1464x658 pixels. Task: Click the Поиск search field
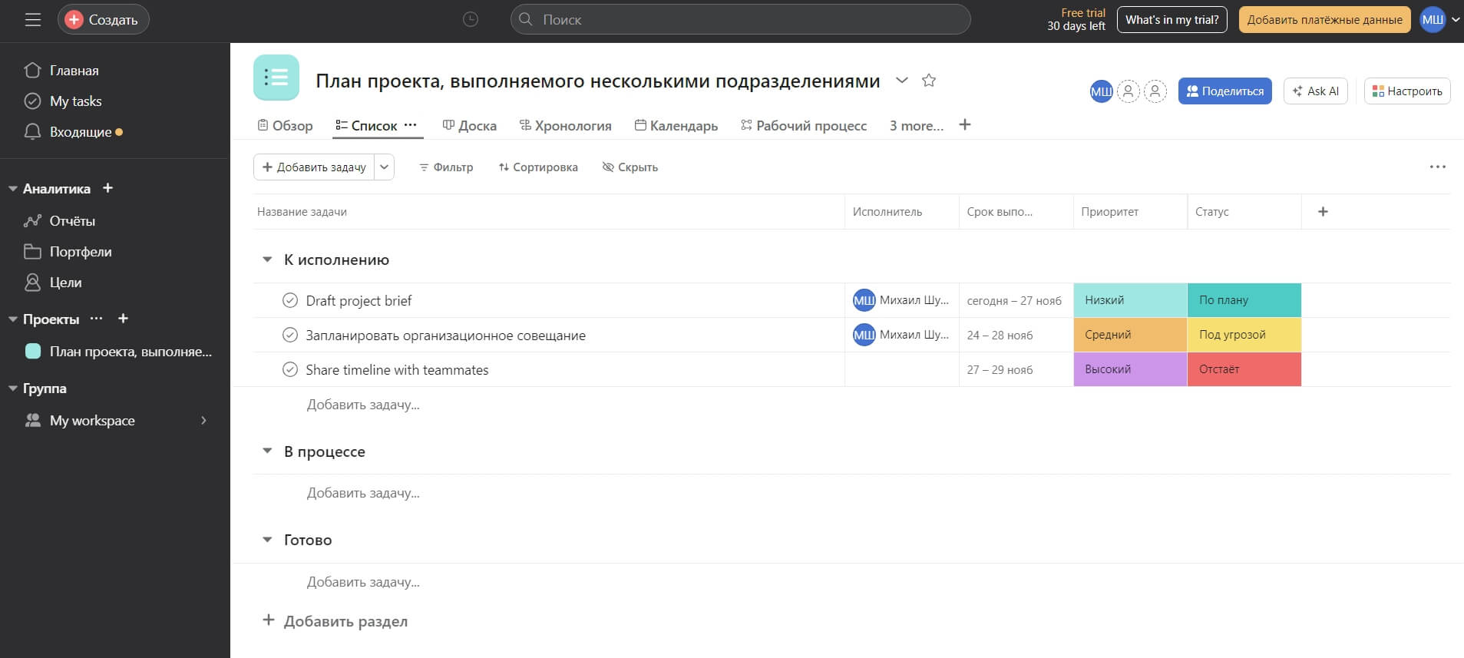(x=741, y=20)
